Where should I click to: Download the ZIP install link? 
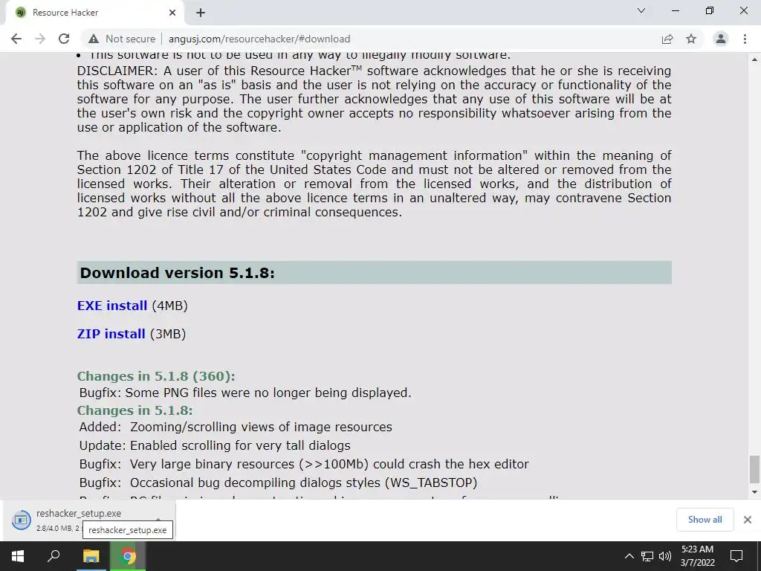click(x=111, y=334)
